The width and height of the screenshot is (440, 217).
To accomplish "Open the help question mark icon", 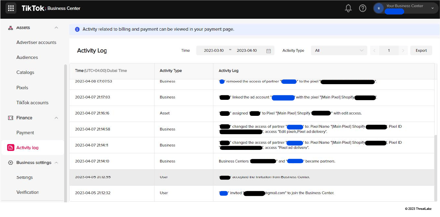I will (363, 8).
